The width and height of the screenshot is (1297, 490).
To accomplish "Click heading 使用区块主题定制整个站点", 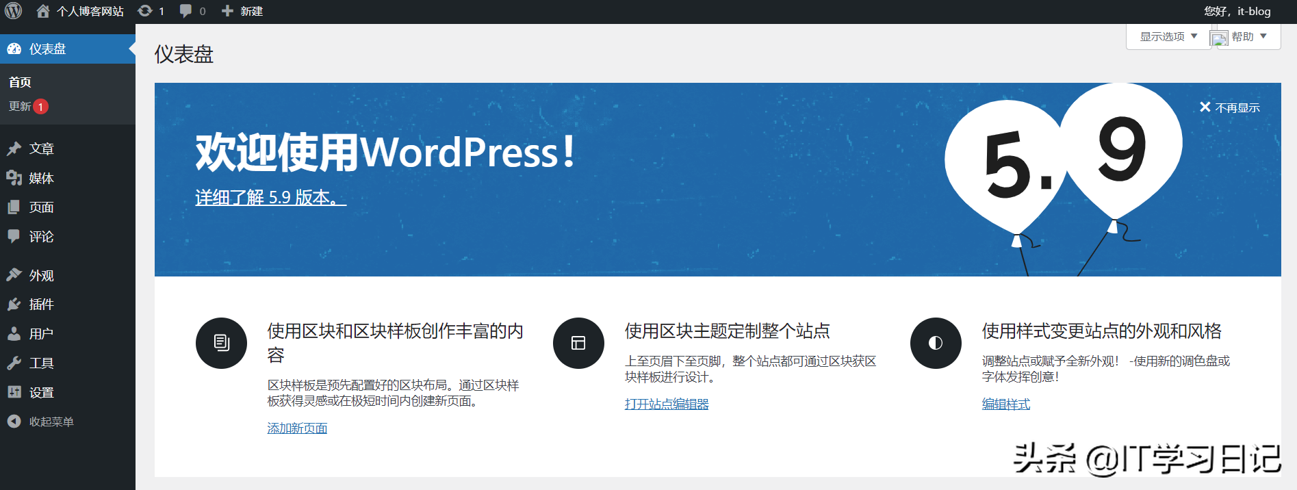I will (728, 331).
